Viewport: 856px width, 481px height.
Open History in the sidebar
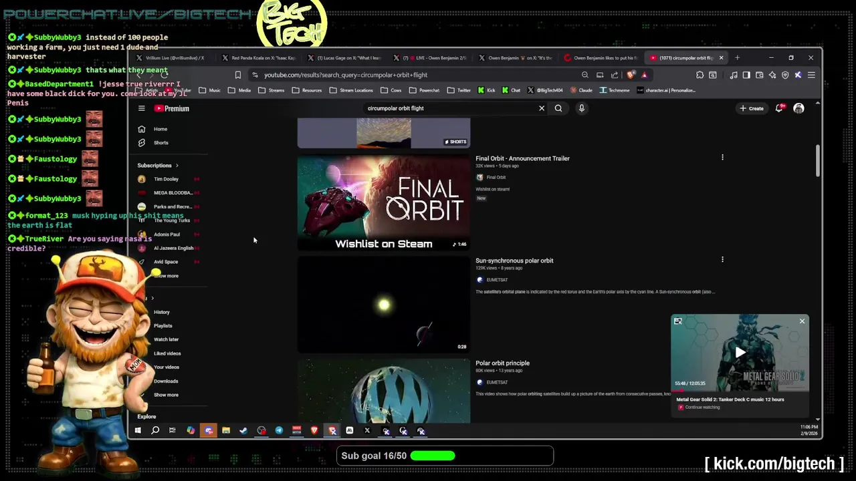[162, 312]
